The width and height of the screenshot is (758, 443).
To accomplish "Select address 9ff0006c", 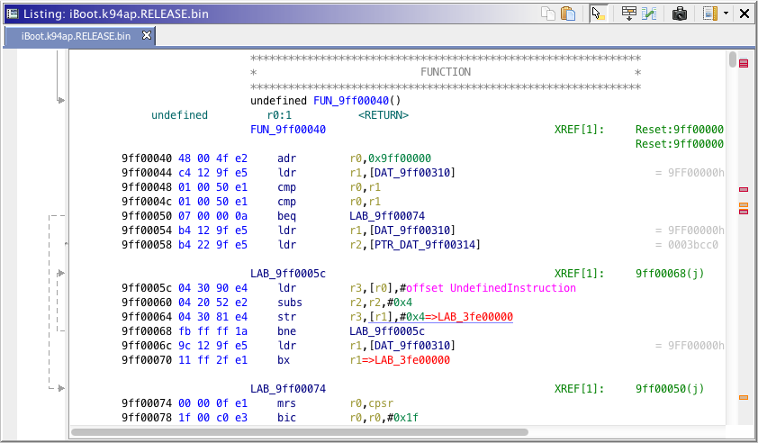I will pyautogui.click(x=147, y=346).
